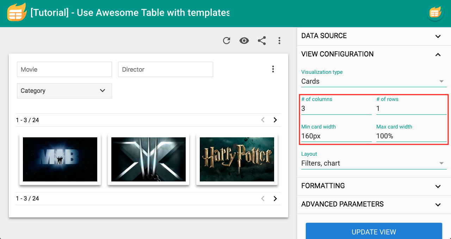Click the Max card width field

412,136
